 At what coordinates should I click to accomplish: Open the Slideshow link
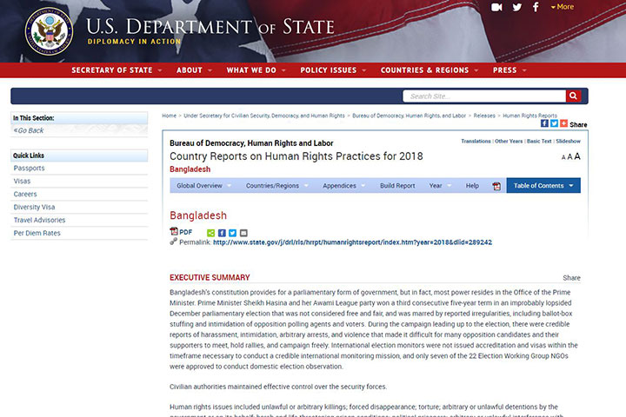click(568, 142)
